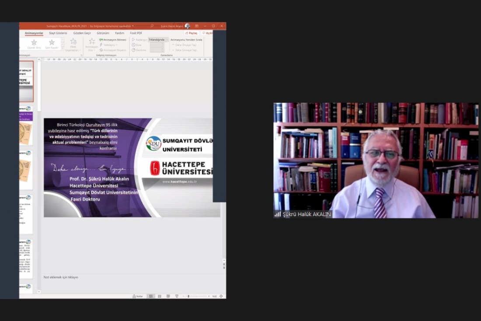Image resolution: width=481 pixels, height=321 pixels.
Task: Start slide show from status bar
Action: 176,296
